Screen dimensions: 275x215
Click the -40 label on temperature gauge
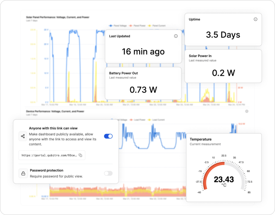(199, 192)
